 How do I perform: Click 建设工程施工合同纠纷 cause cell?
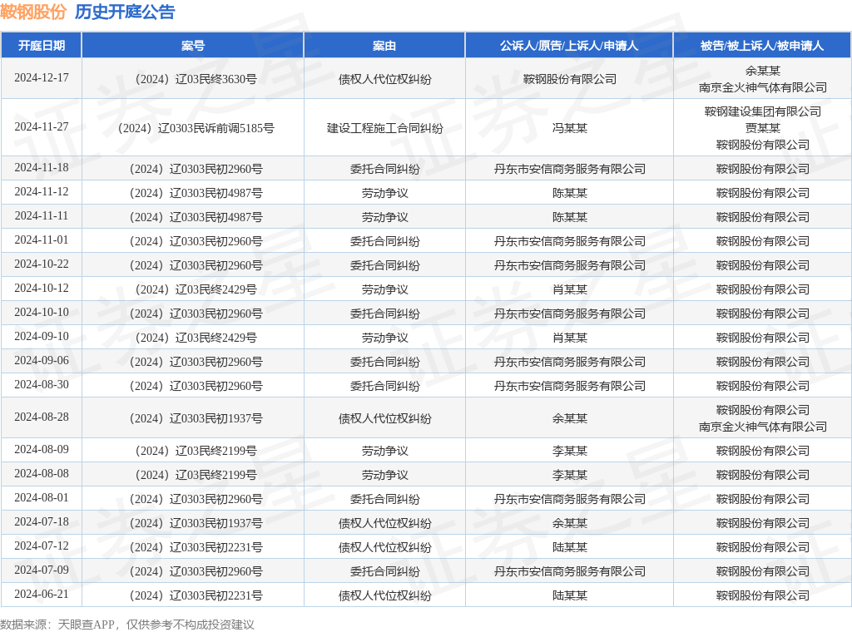point(384,128)
